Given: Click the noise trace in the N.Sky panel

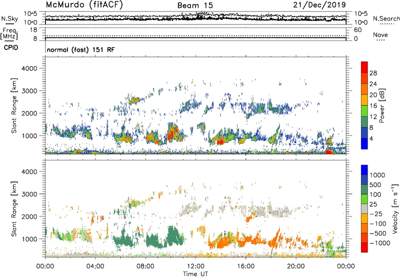Looking at the screenshot, I should point(195,18).
